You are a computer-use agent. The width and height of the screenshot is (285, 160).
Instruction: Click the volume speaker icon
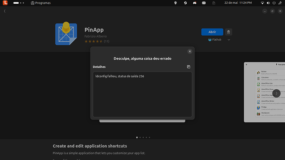(268, 3)
